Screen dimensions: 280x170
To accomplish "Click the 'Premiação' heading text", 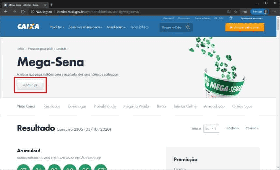I will [x=186, y=159].
